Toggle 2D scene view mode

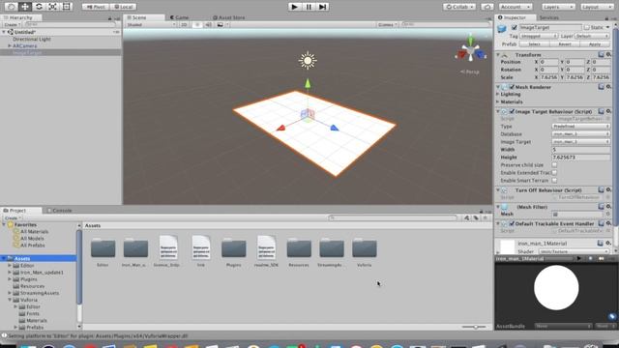184,24
